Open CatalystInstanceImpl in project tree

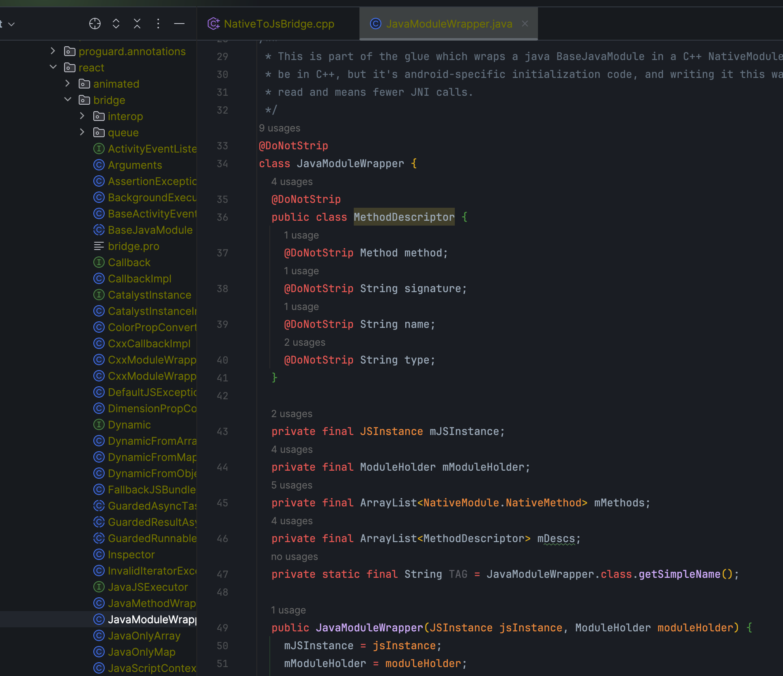point(152,311)
